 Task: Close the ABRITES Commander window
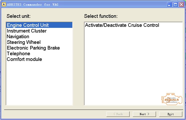(181, 4)
